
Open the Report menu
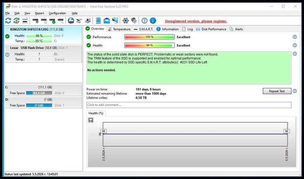coord(40,13)
